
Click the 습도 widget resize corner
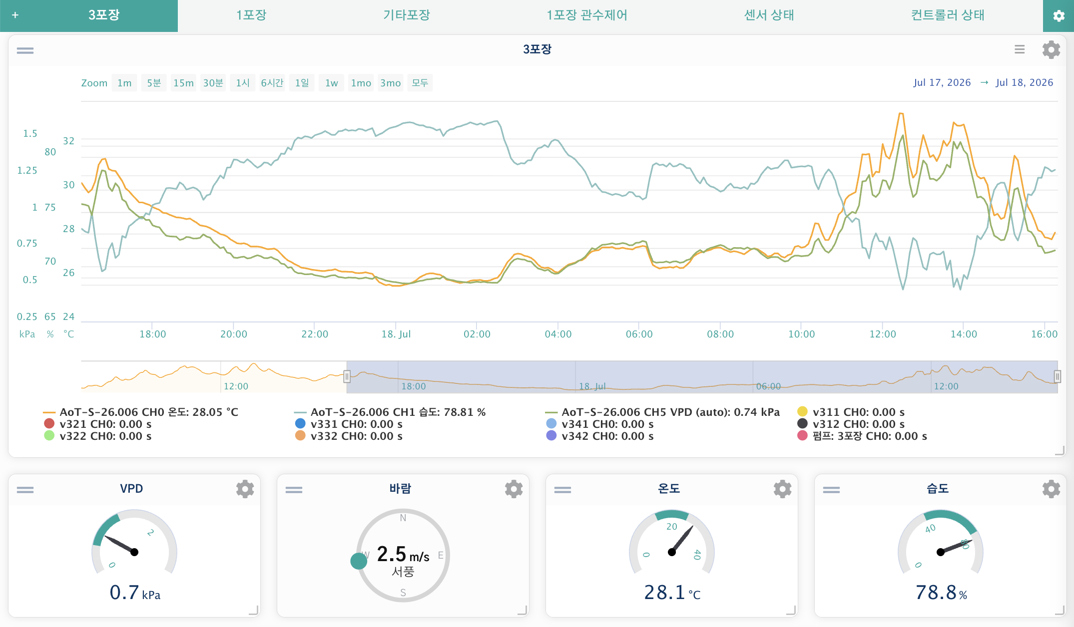1060,610
